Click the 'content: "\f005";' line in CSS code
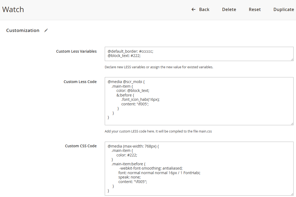The image size is (296, 197). [133, 182]
